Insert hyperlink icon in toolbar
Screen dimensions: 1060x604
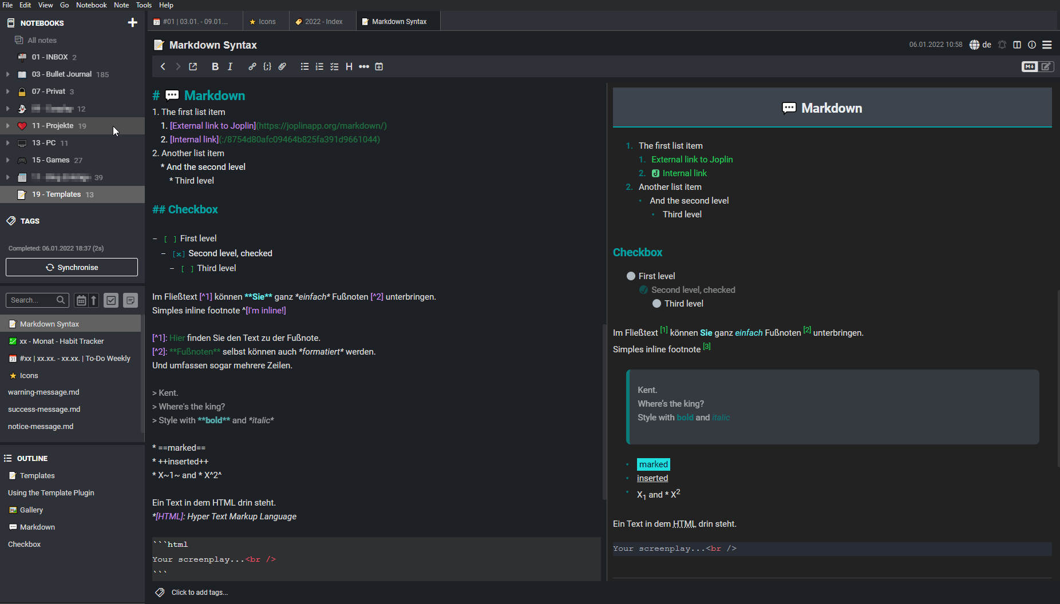coord(252,67)
